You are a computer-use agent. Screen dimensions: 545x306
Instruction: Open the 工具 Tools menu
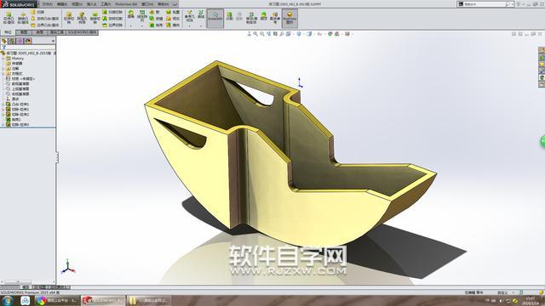[106, 4]
